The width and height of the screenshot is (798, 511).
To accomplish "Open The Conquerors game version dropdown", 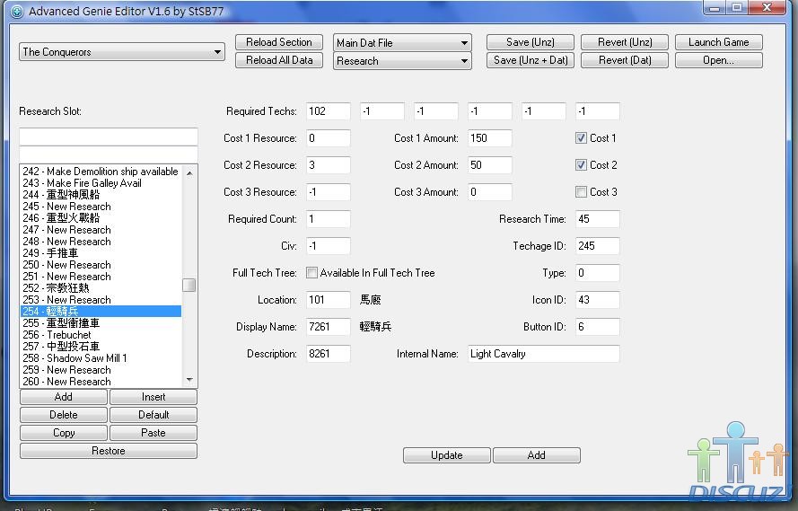I will [x=122, y=52].
